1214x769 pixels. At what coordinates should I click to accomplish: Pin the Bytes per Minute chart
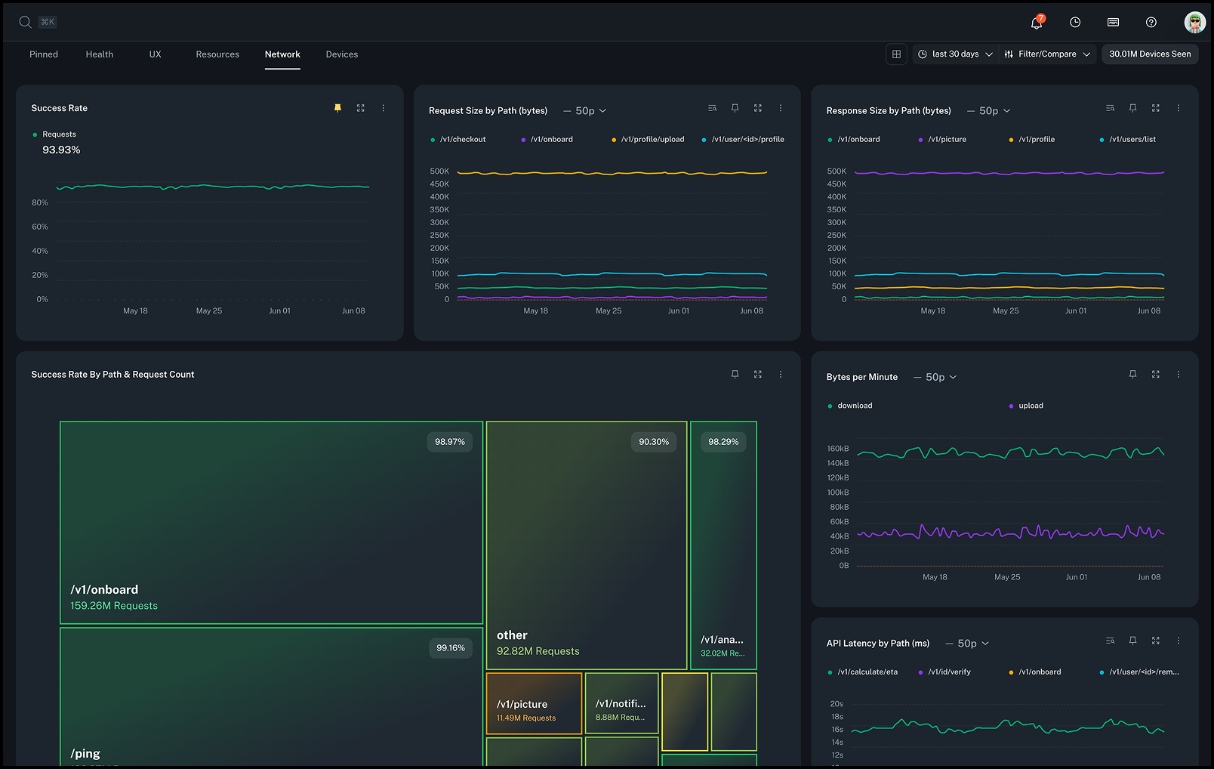click(1132, 374)
